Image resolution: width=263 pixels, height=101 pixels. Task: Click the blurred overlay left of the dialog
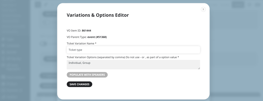[29, 50]
